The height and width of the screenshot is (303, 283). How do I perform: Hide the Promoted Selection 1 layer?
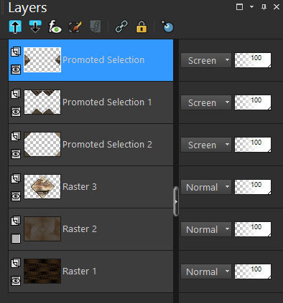pyautogui.click(x=16, y=112)
